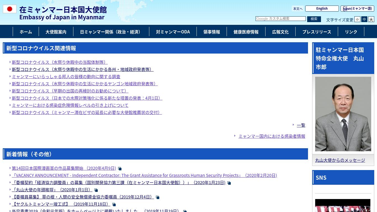Open VACANCY ANNOUNCEMENT Independent Contractor link
The width and height of the screenshot is (377, 212).
[x=144, y=176]
